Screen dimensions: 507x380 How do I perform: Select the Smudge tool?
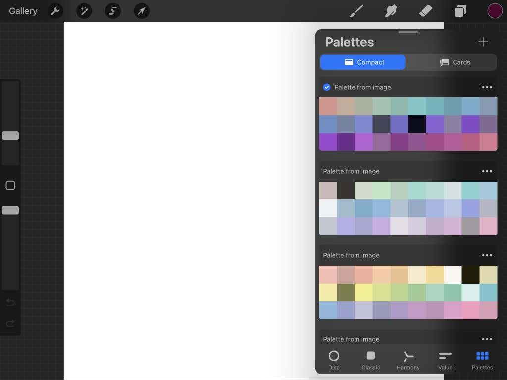click(391, 11)
